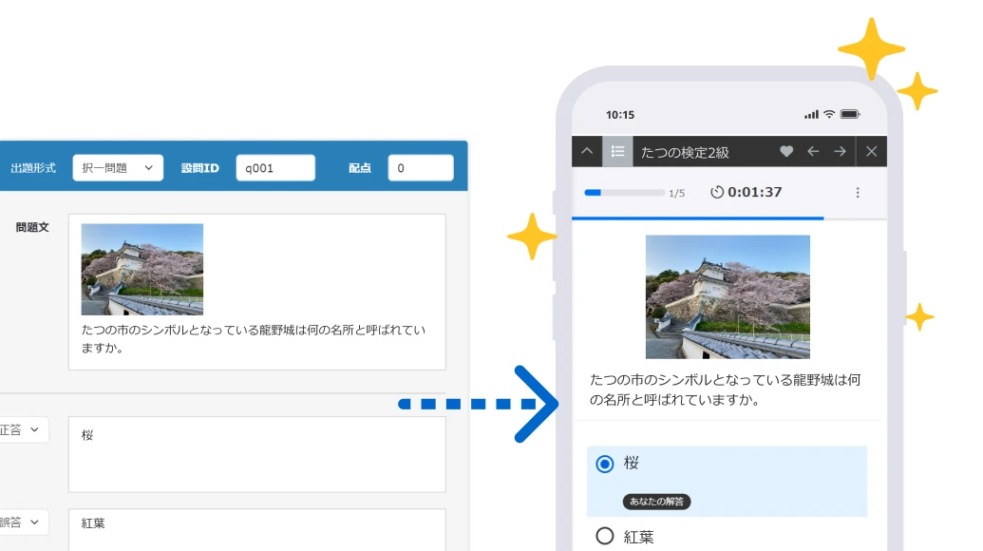Click the 桜 answer text box in the editor

[x=257, y=454]
